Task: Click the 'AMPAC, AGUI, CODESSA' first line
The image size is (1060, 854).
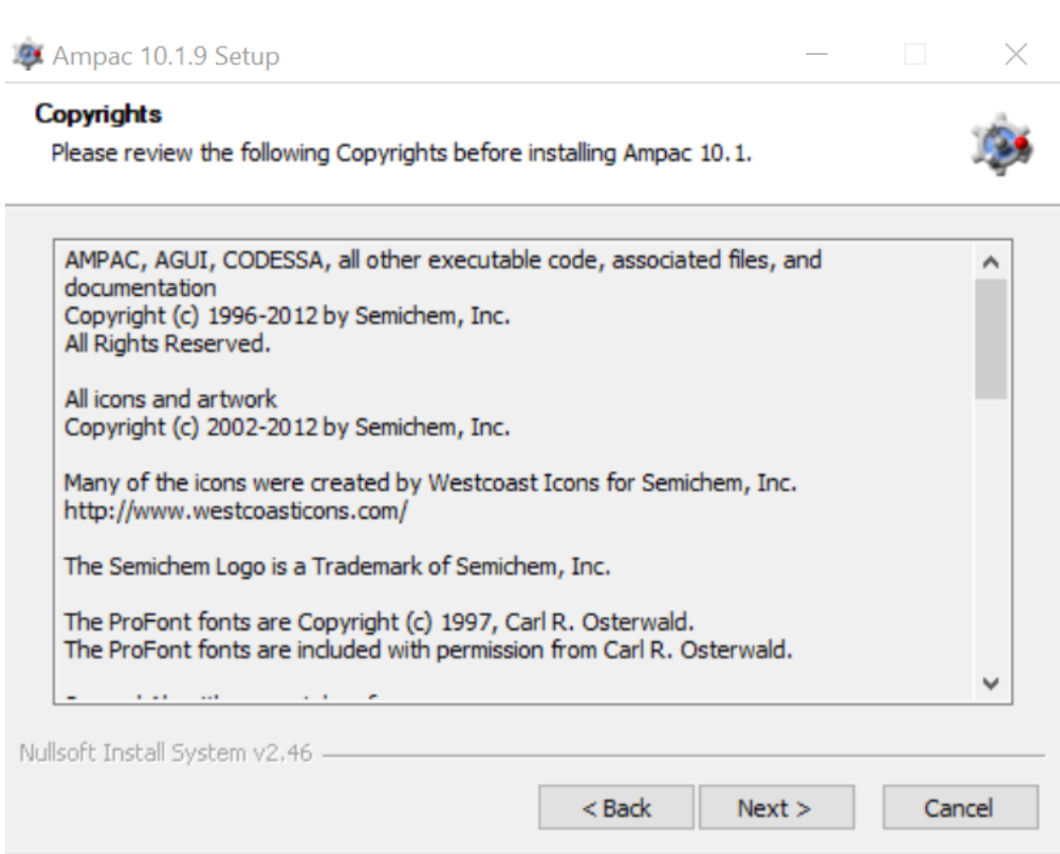Action: coord(443,259)
